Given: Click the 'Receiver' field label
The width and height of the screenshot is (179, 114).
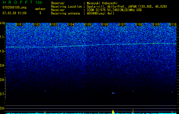Looking at the screenshot, I should [58, 10].
